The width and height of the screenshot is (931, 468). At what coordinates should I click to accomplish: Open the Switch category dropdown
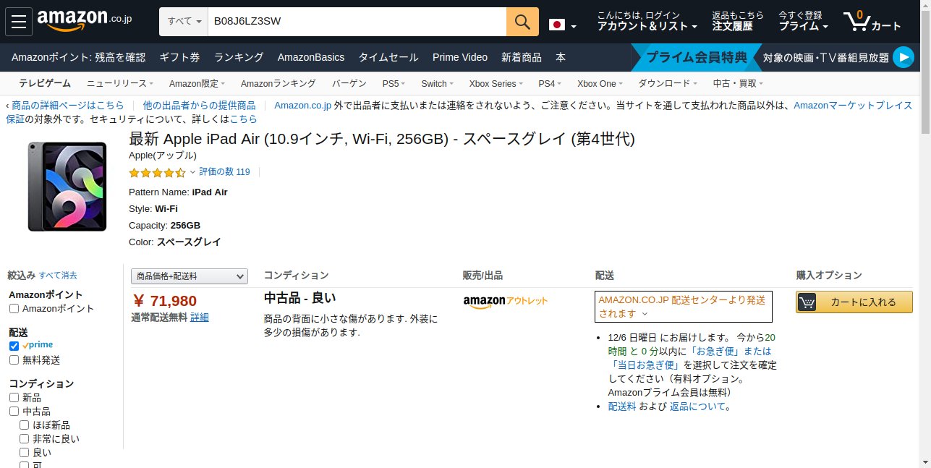tap(437, 84)
